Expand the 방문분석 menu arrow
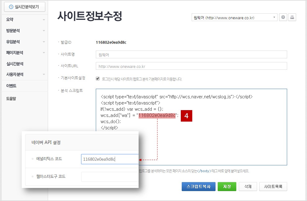 [x=44, y=31]
